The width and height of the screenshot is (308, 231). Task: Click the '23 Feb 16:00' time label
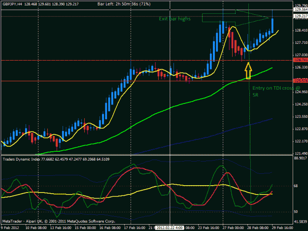[208, 228]
